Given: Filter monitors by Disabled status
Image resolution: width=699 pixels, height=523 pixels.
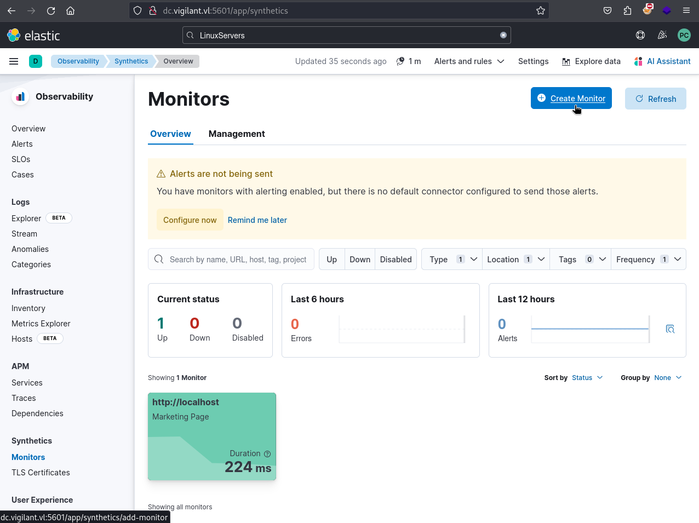Looking at the screenshot, I should point(396,260).
